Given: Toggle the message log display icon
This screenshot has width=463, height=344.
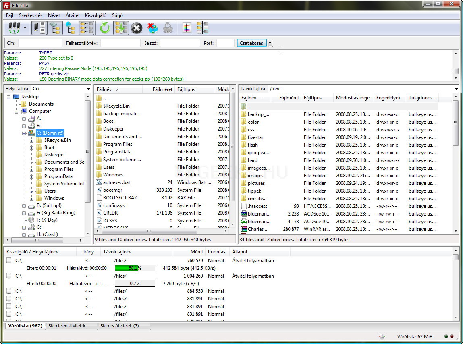Looking at the screenshot, I should coord(39,28).
